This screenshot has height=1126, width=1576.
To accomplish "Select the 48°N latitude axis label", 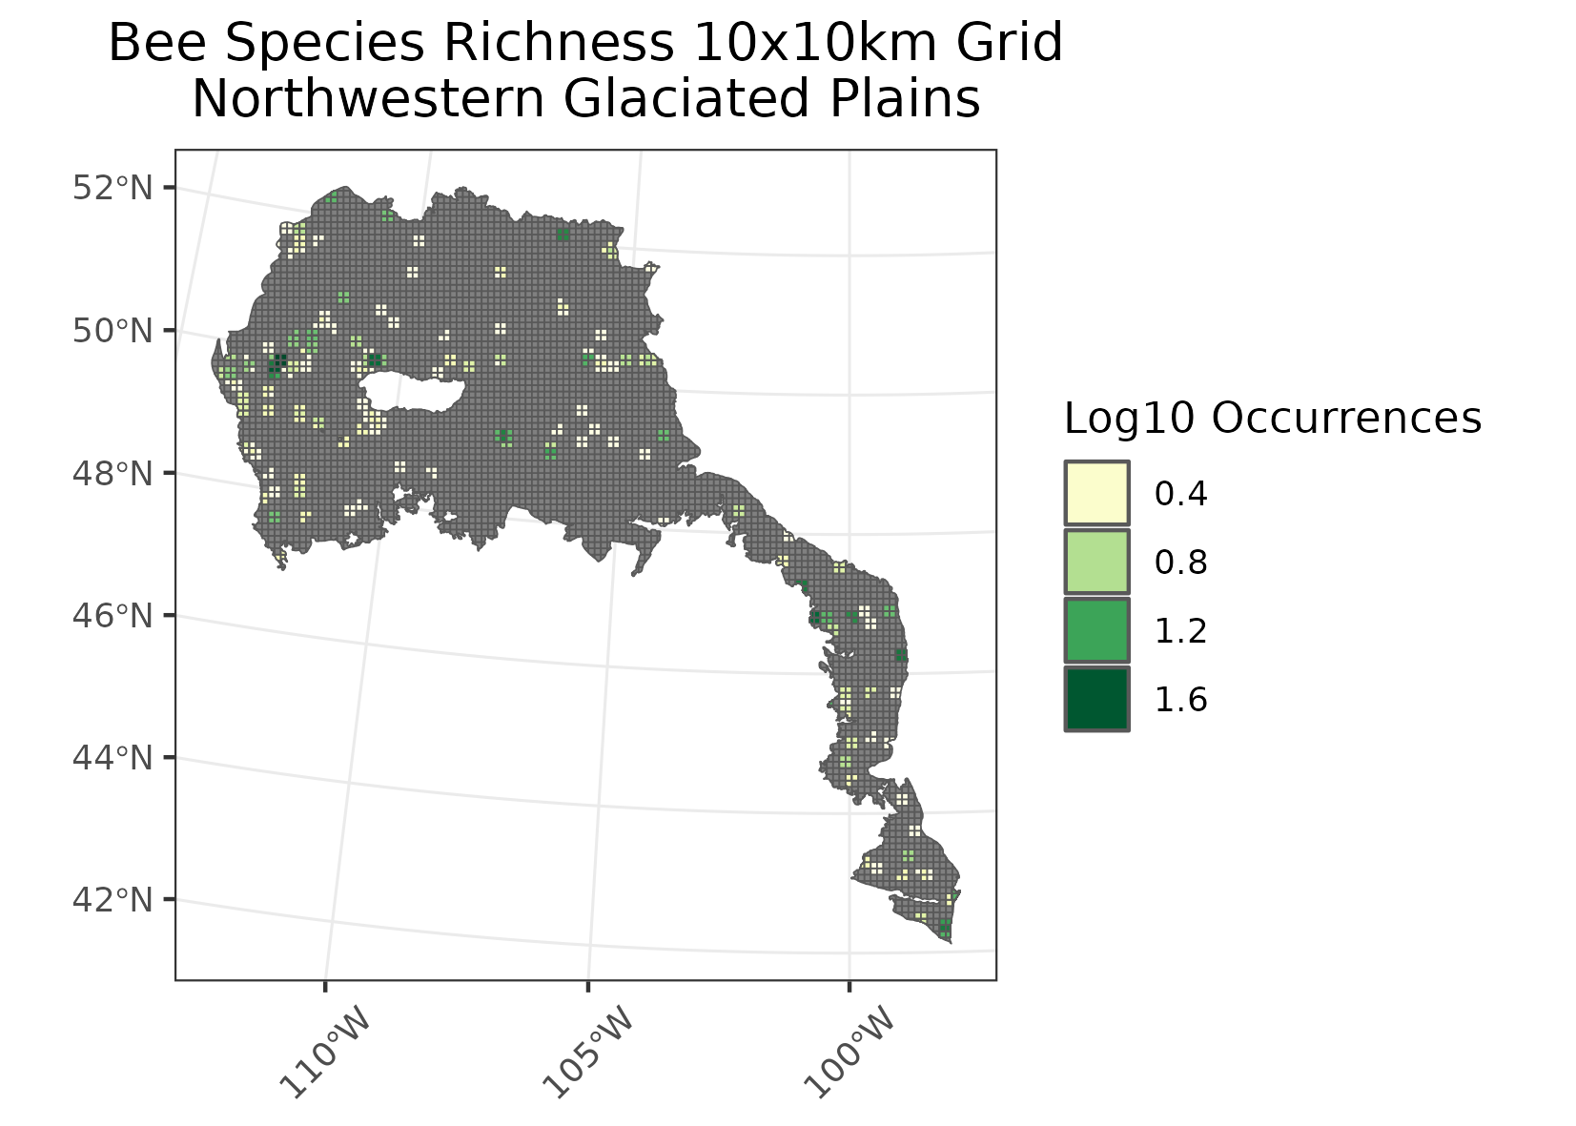I will pyautogui.click(x=113, y=473).
